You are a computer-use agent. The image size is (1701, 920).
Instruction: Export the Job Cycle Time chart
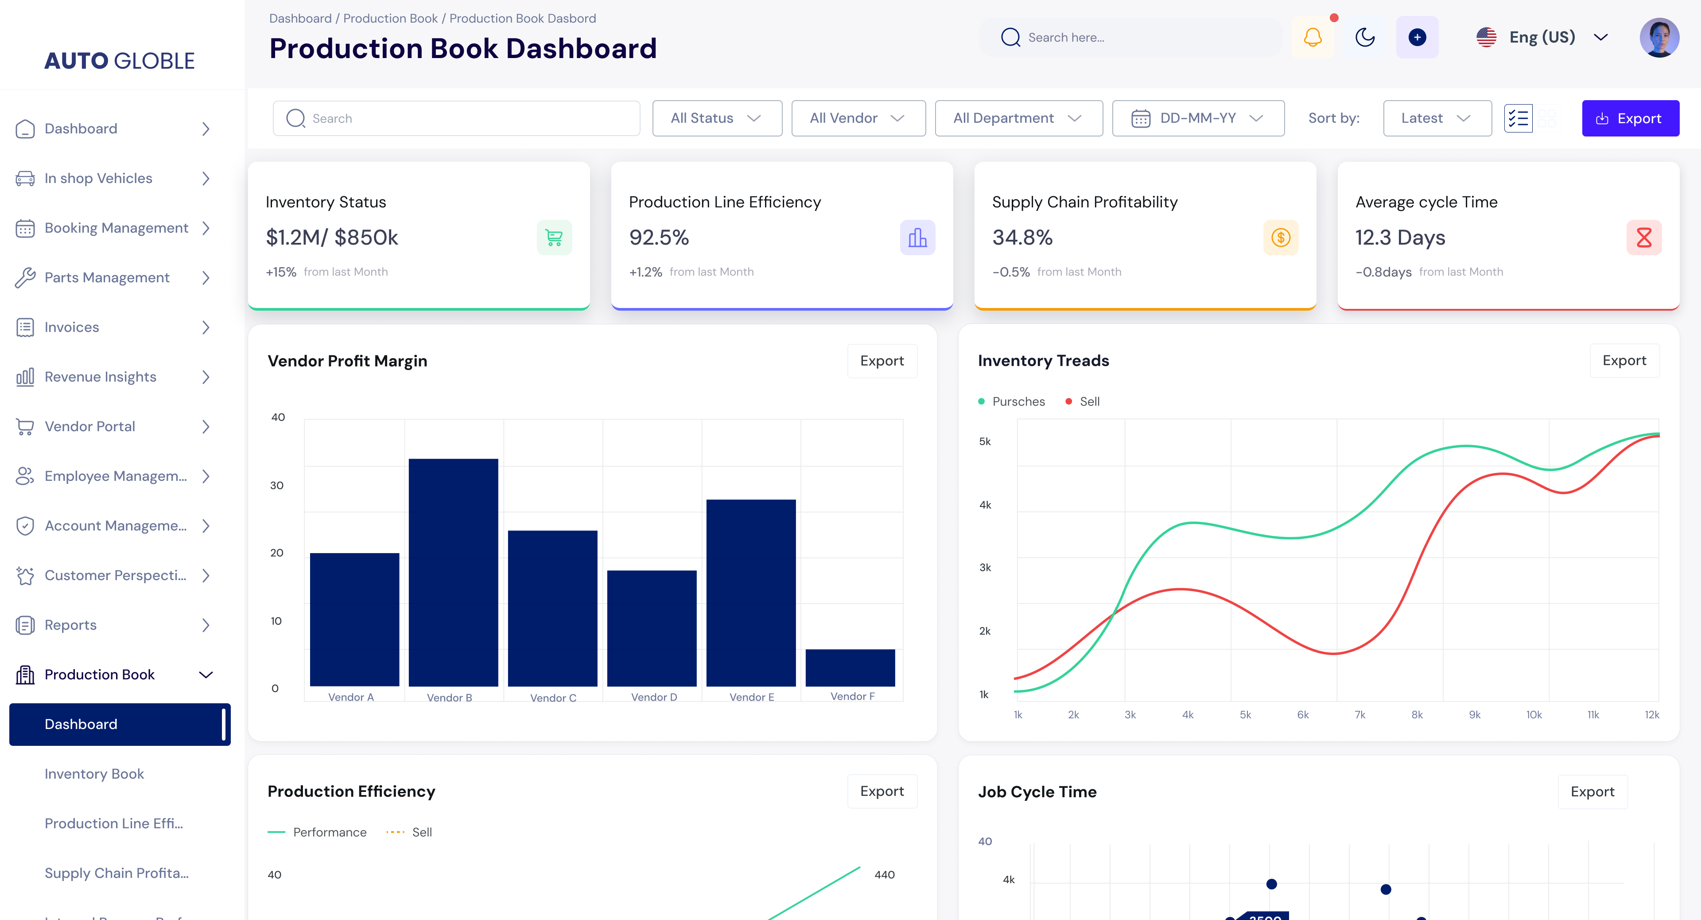1592,792
